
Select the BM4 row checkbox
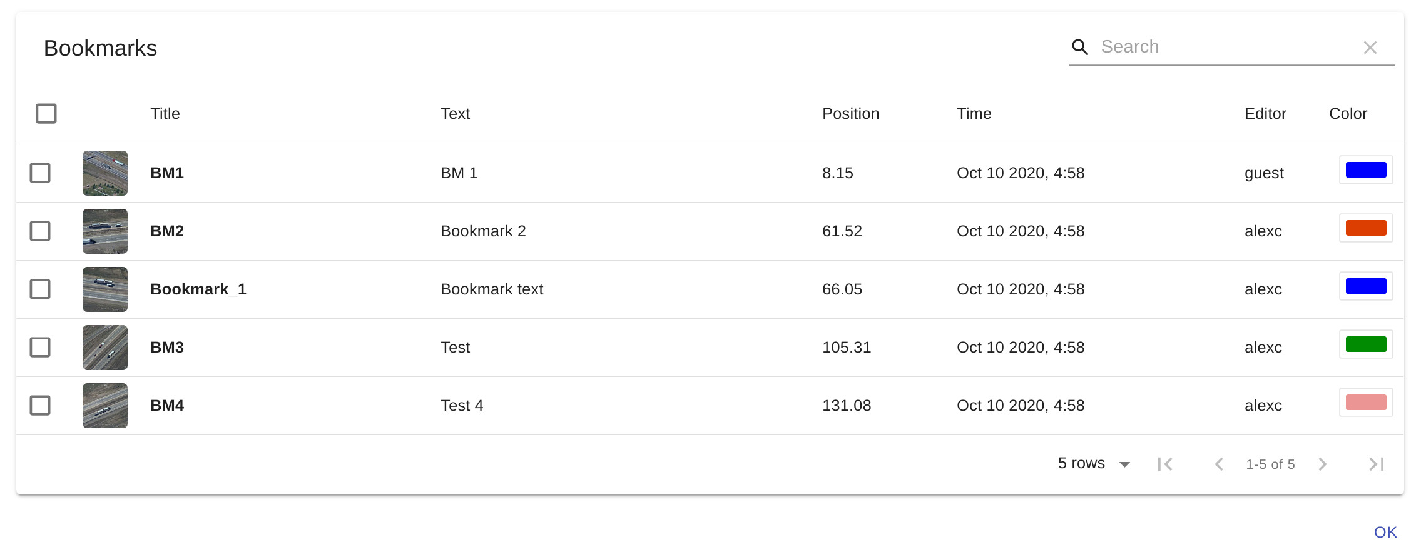(x=40, y=406)
